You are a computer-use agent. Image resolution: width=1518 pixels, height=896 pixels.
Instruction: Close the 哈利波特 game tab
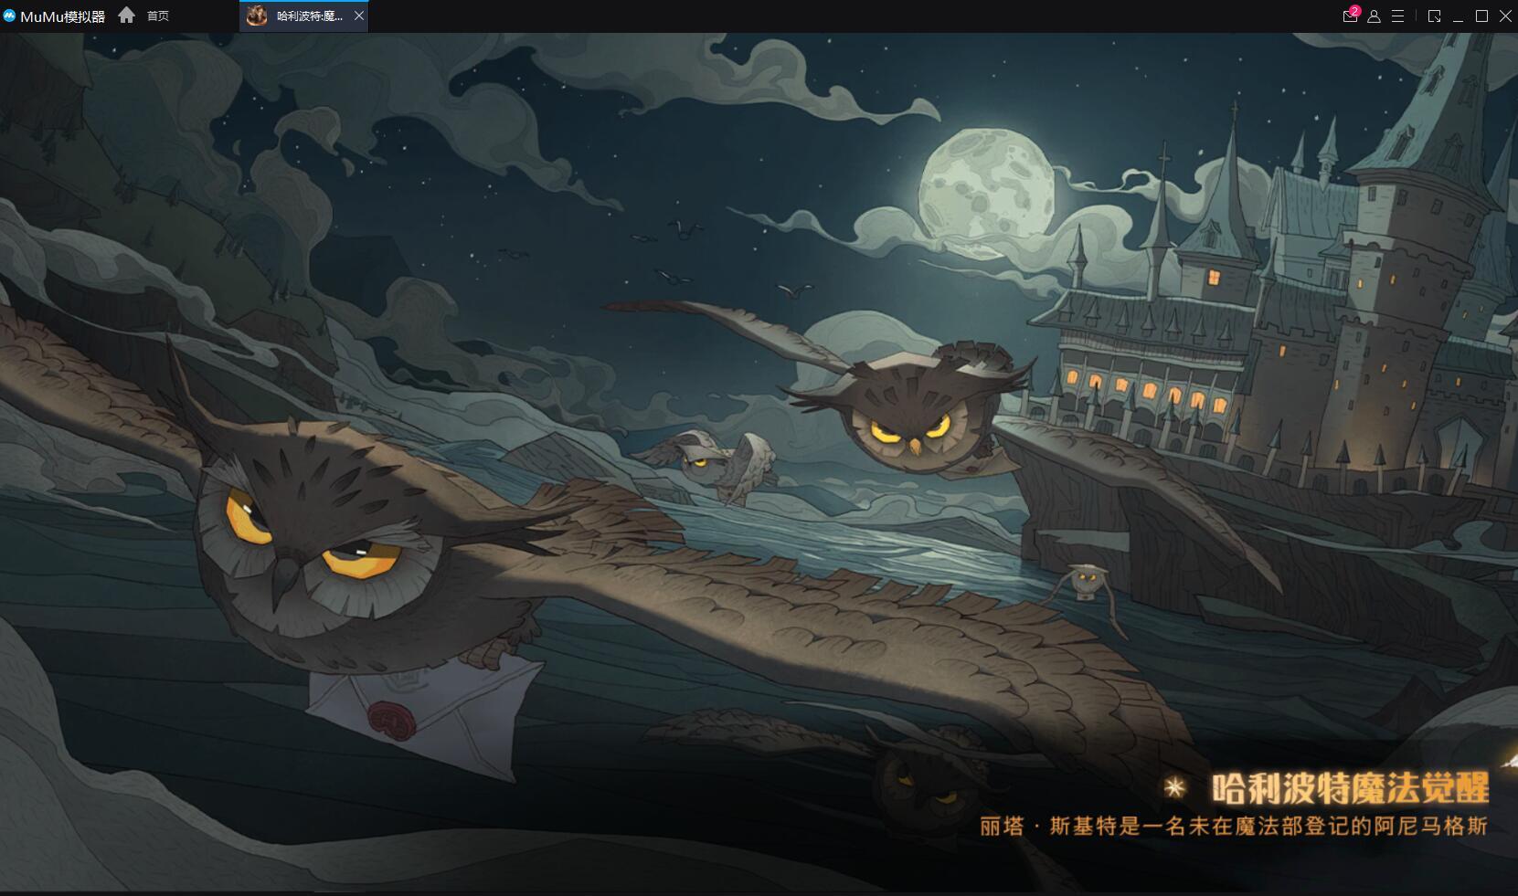359,16
